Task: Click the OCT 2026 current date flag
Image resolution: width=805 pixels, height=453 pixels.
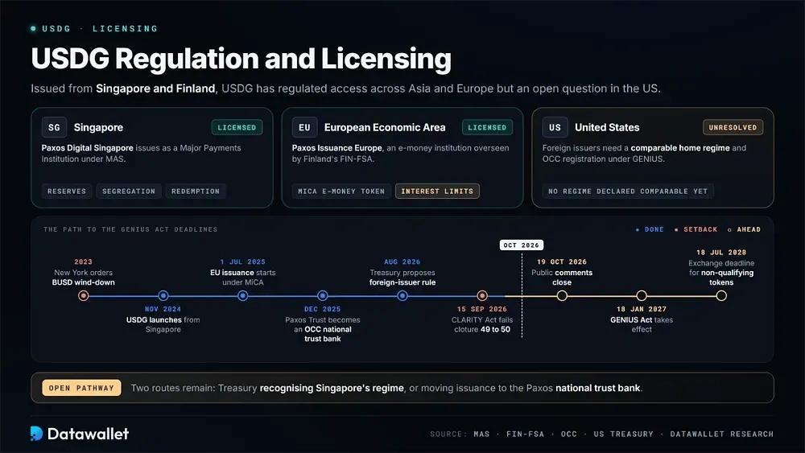Action: pos(522,245)
